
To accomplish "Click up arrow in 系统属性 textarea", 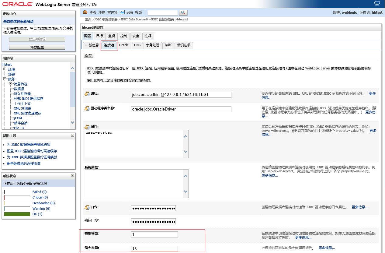I will [186, 176].
